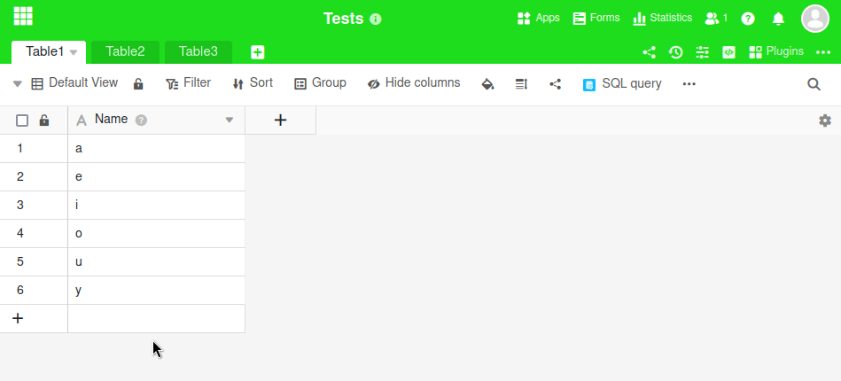Switch to the Table3 tab
This screenshot has height=381, width=841.
tap(198, 51)
